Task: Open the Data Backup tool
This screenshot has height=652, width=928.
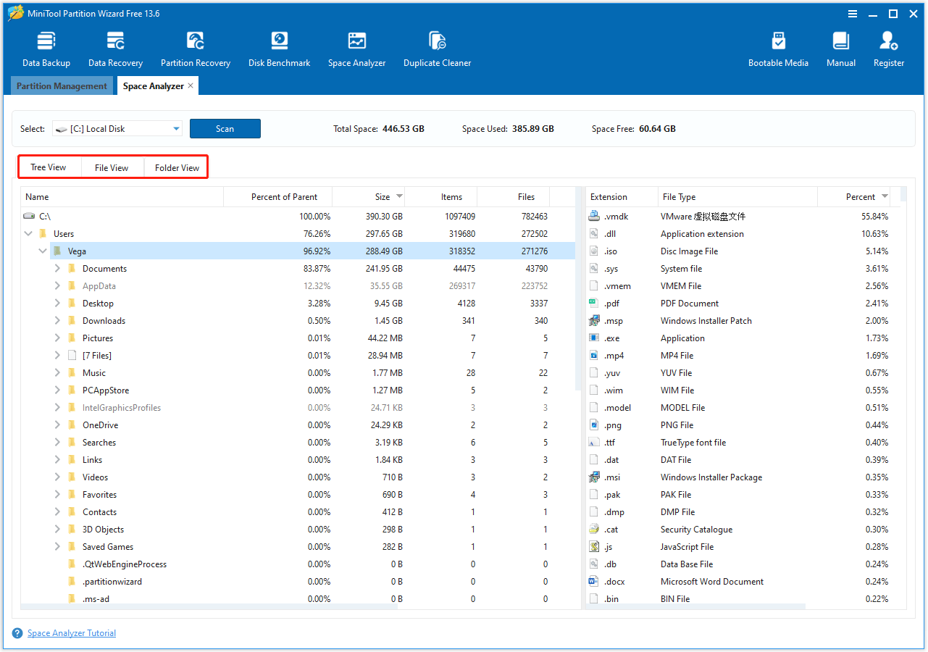Action: click(46, 48)
